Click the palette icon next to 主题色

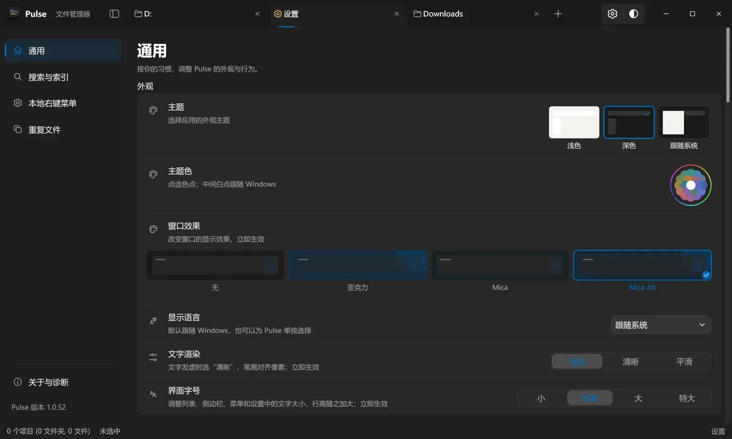pos(153,174)
